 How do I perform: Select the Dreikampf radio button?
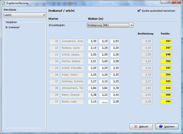coord(7,28)
